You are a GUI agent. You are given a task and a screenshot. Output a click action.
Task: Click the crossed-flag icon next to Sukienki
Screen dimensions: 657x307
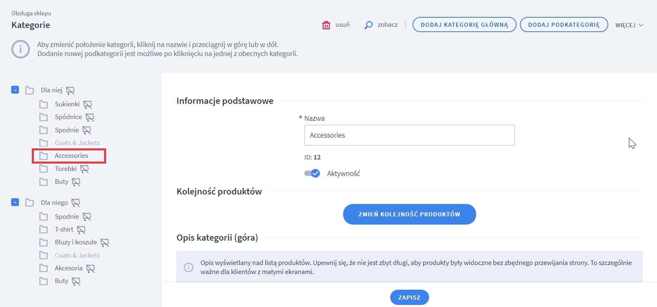point(88,104)
